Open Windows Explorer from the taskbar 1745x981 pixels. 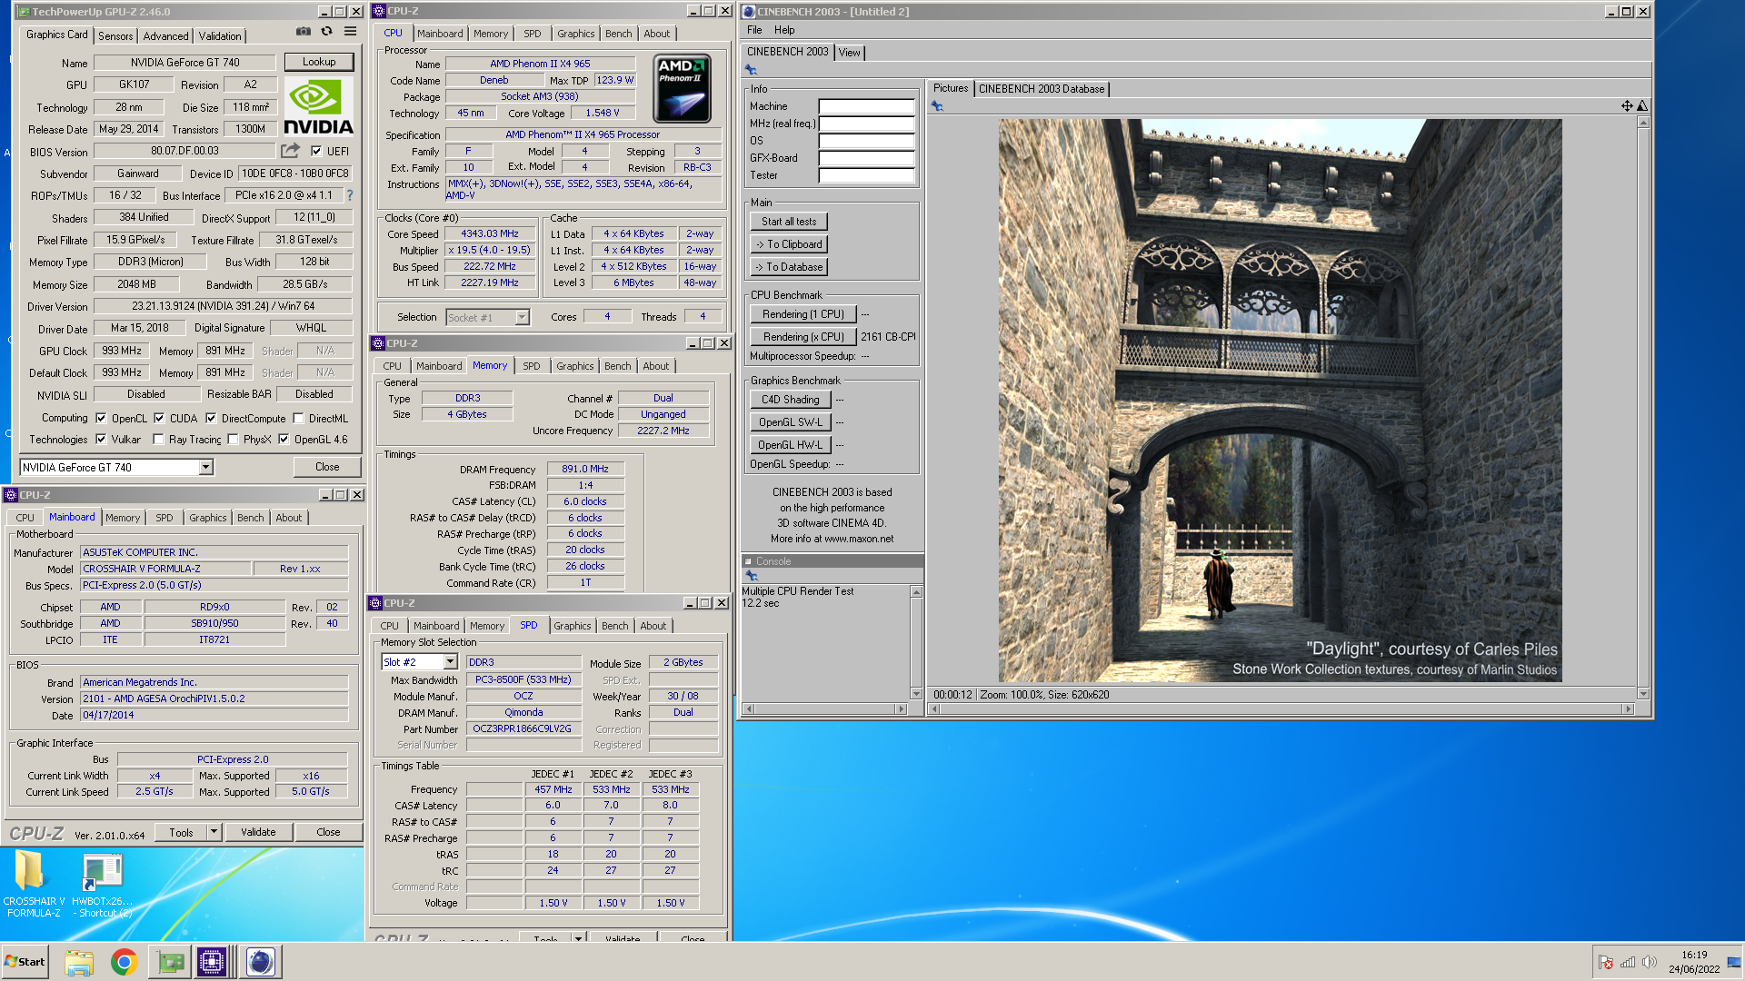79,962
